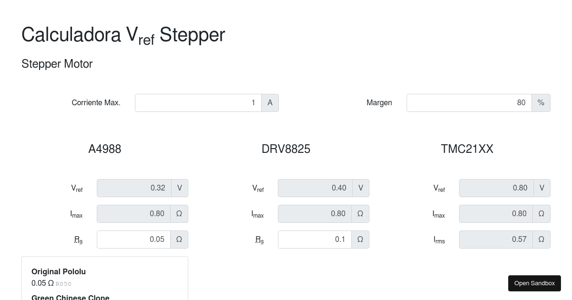Image resolution: width=572 pixels, height=300 pixels.
Task: Click the ampere unit addon next to Corriente
Action: pyautogui.click(x=270, y=103)
